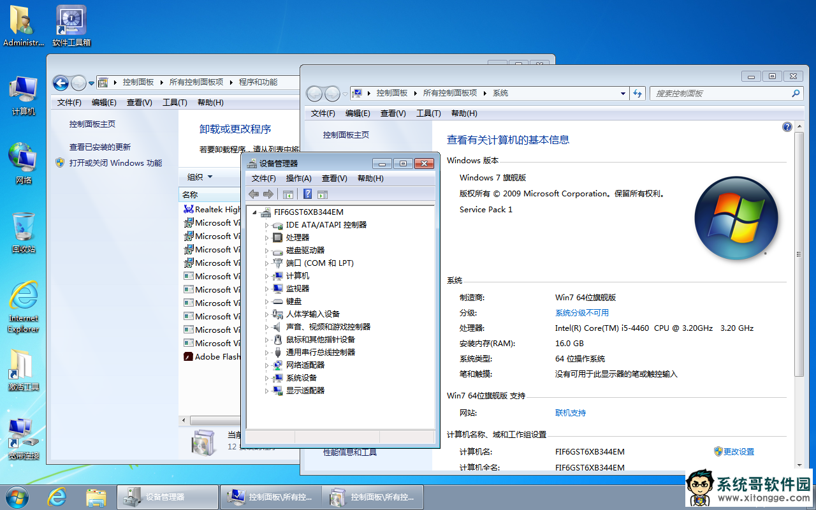Screen dimensions: 816x510
Task: Open Internet Explorer from the taskbar
Action: 58,497
